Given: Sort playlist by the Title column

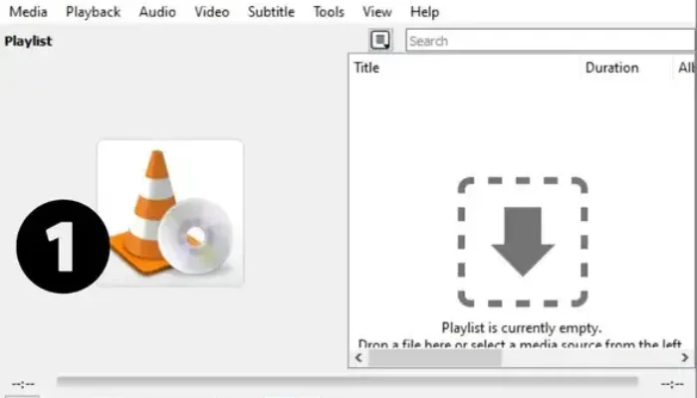Looking at the screenshot, I should coord(366,68).
